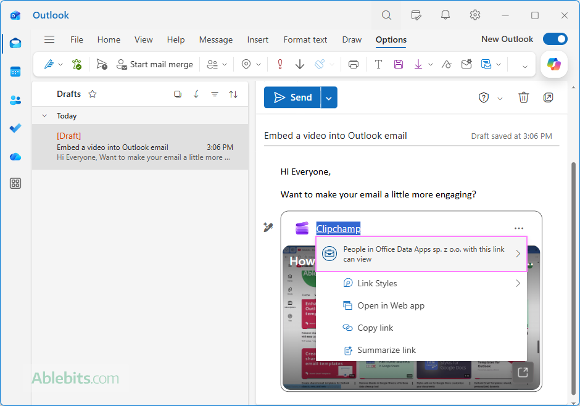The height and width of the screenshot is (406, 580).
Task: Open the People contacts module
Action: 15,100
